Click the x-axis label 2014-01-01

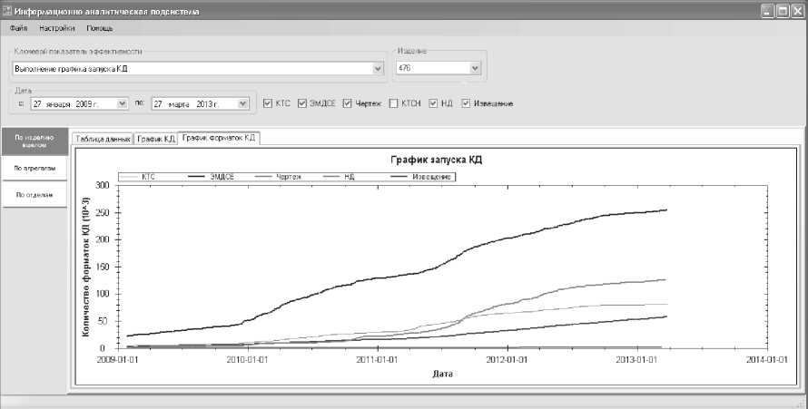(x=767, y=360)
